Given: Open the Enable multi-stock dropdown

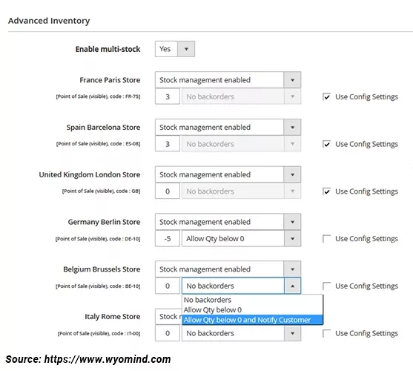Looking at the screenshot, I should point(175,49).
